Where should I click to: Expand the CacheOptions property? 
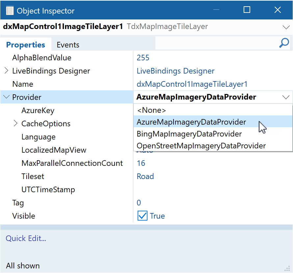point(15,123)
